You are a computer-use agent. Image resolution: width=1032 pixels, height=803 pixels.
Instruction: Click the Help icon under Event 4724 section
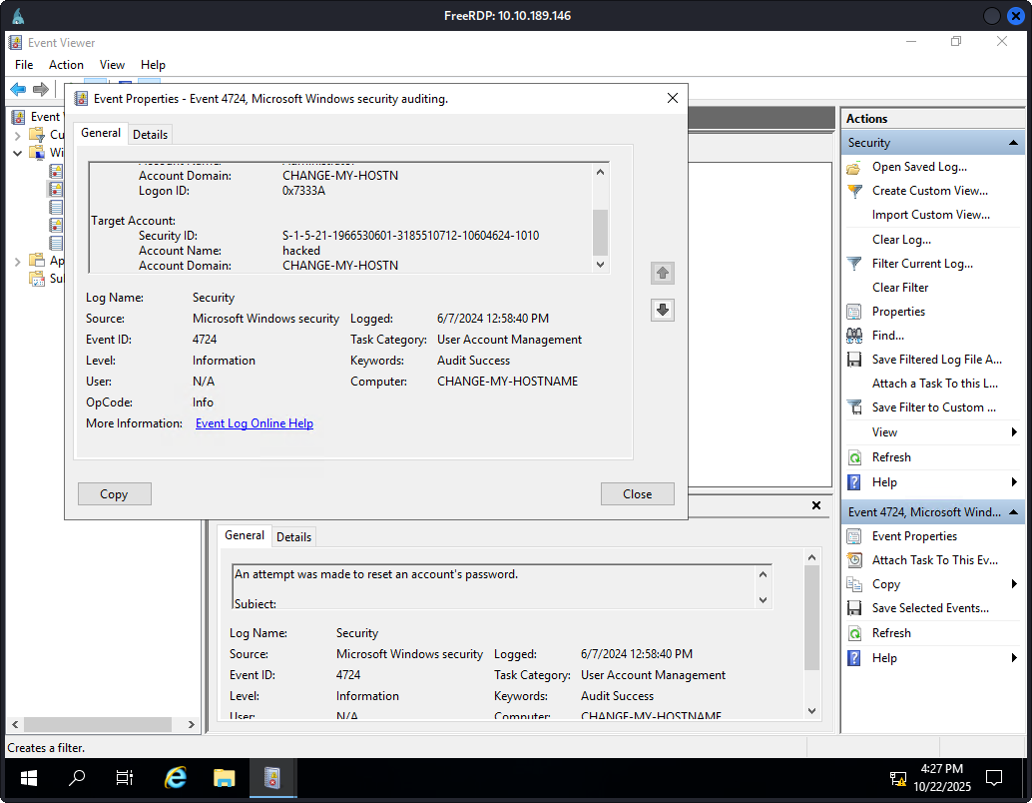pyautogui.click(x=853, y=658)
